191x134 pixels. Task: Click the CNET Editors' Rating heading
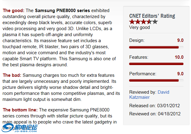point(152,16)
